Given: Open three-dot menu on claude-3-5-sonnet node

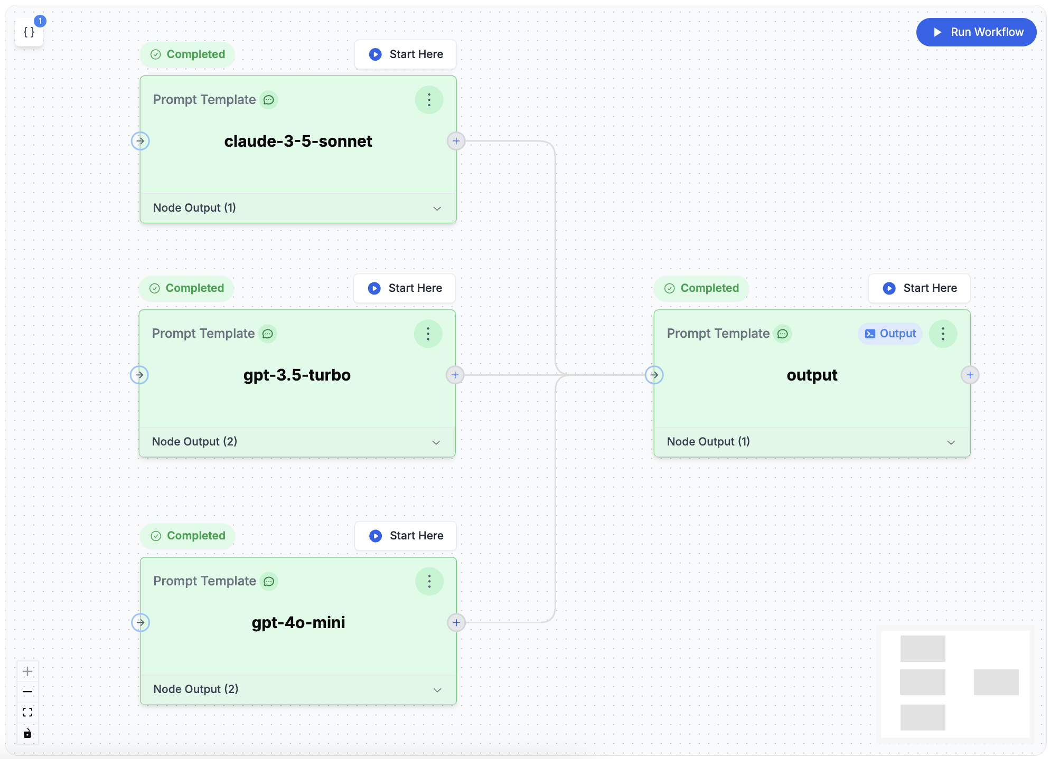Looking at the screenshot, I should point(429,100).
